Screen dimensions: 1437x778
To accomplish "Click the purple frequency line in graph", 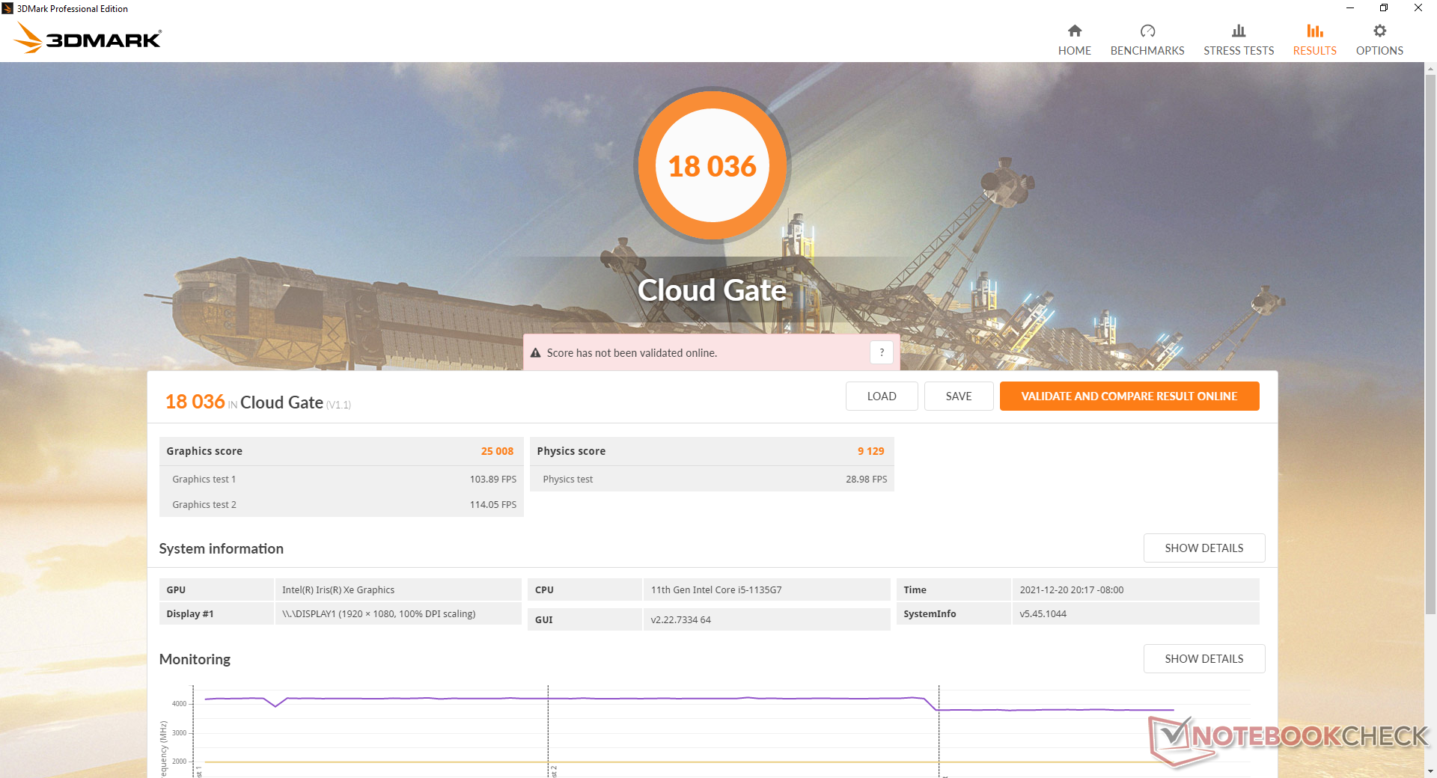I will [674, 699].
